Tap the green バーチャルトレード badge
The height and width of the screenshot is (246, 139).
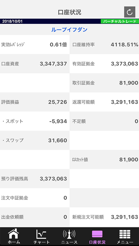(x=120, y=21)
